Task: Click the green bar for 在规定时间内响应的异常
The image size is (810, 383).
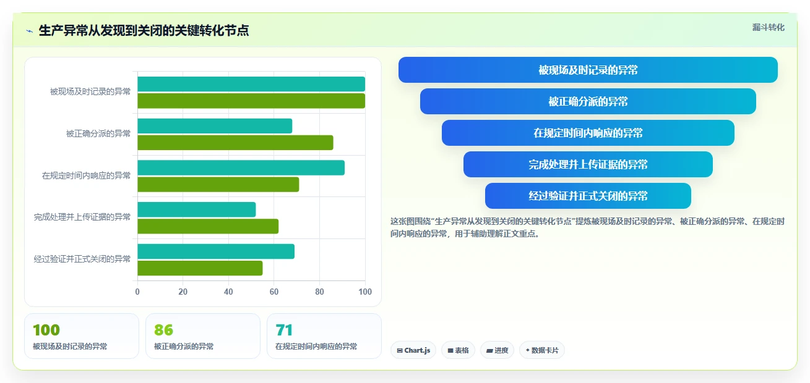Action: (218, 184)
